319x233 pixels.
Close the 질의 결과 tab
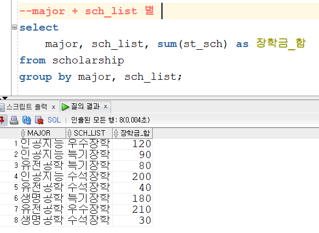106,107
